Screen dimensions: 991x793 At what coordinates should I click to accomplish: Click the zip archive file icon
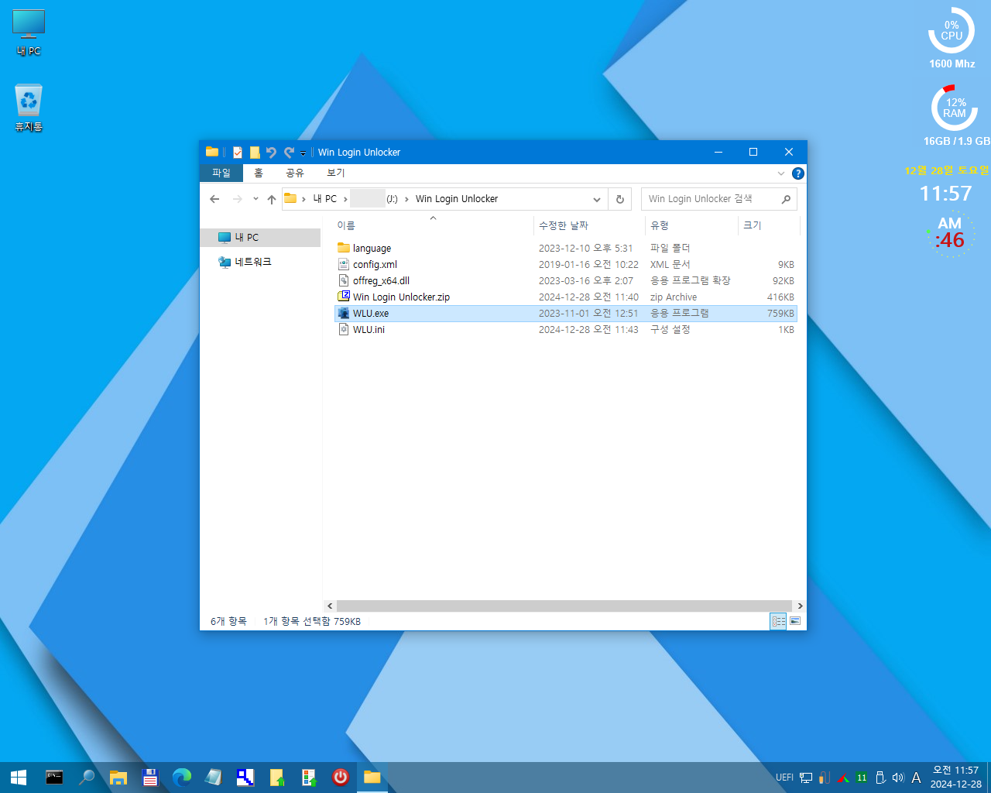[344, 297]
